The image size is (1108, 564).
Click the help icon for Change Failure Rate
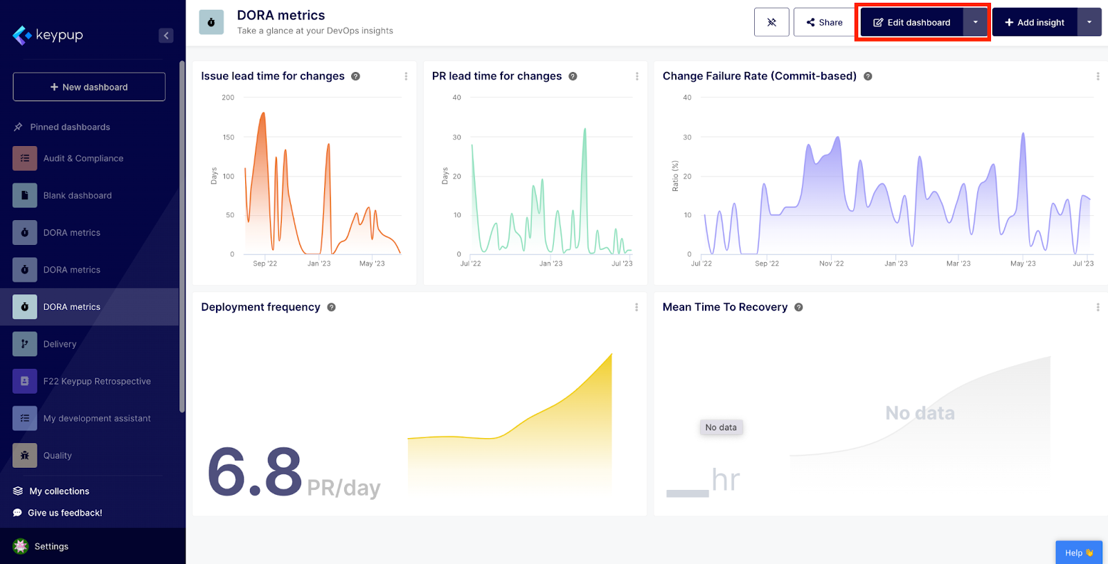(x=868, y=76)
